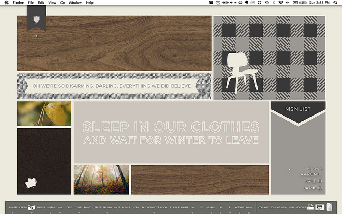Launch AI (Illustrator) from the dock

[x=221, y=207]
